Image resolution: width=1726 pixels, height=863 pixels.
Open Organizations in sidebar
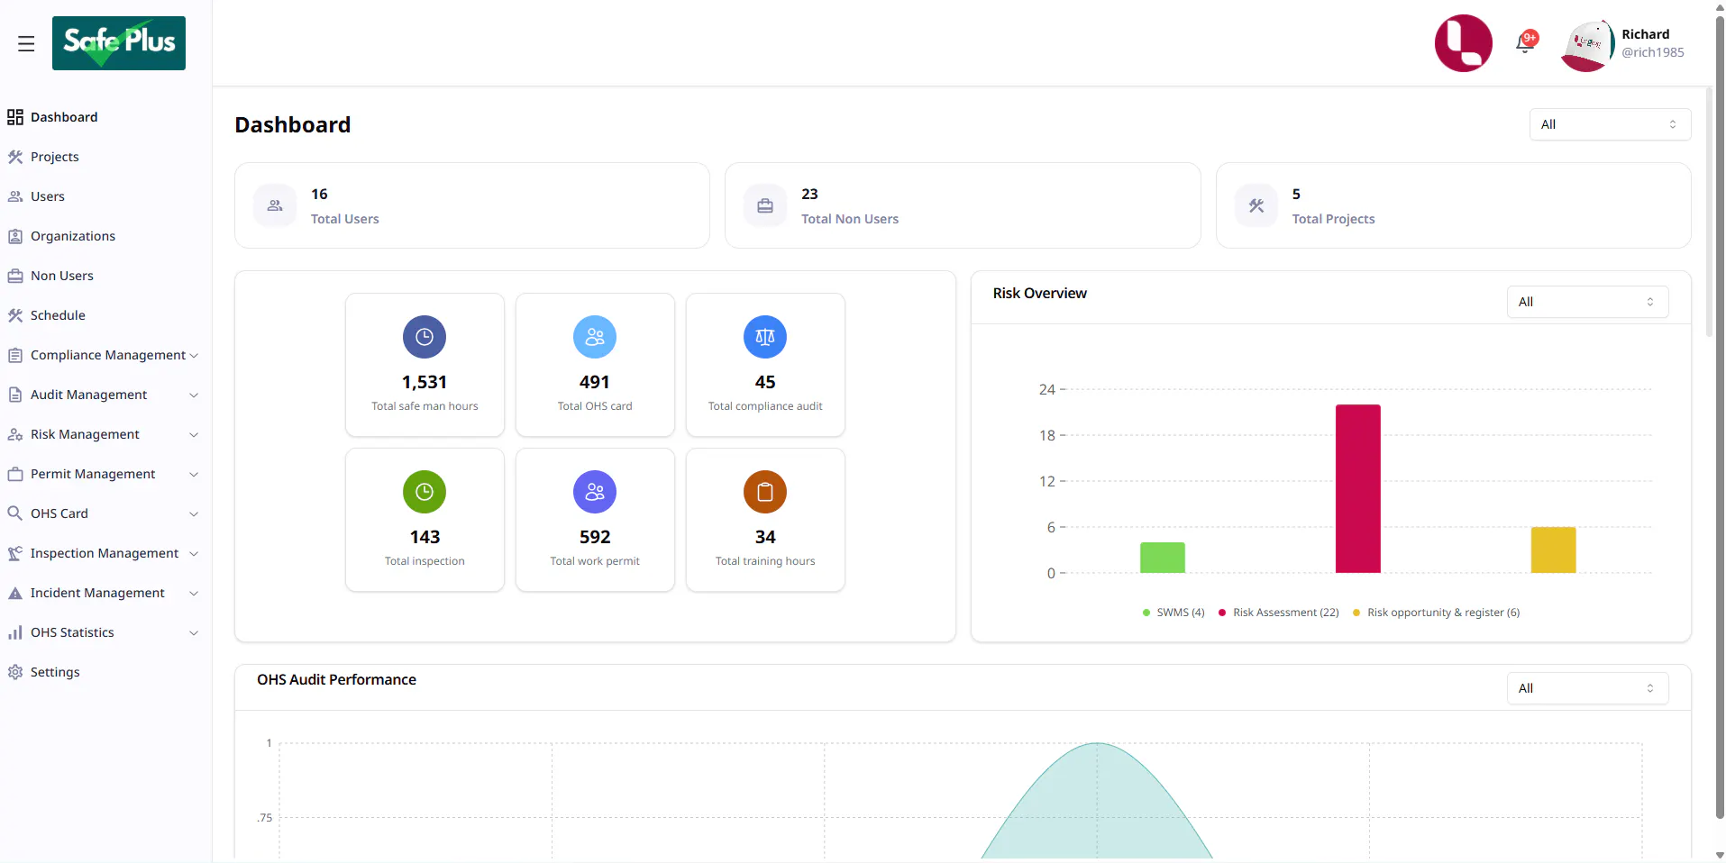73,236
